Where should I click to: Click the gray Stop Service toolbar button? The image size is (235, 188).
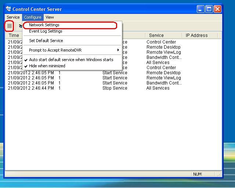click(x=10, y=26)
